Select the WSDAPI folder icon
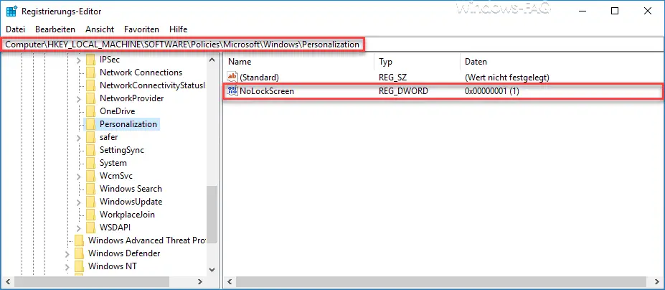The height and width of the screenshot is (290, 665). pyautogui.click(x=90, y=228)
